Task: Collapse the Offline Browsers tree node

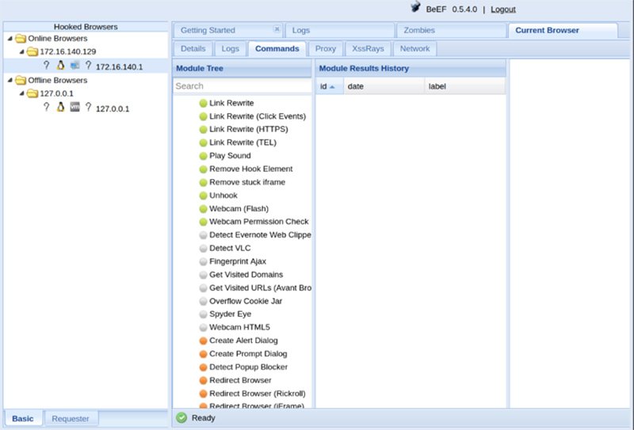Action: (x=10, y=80)
